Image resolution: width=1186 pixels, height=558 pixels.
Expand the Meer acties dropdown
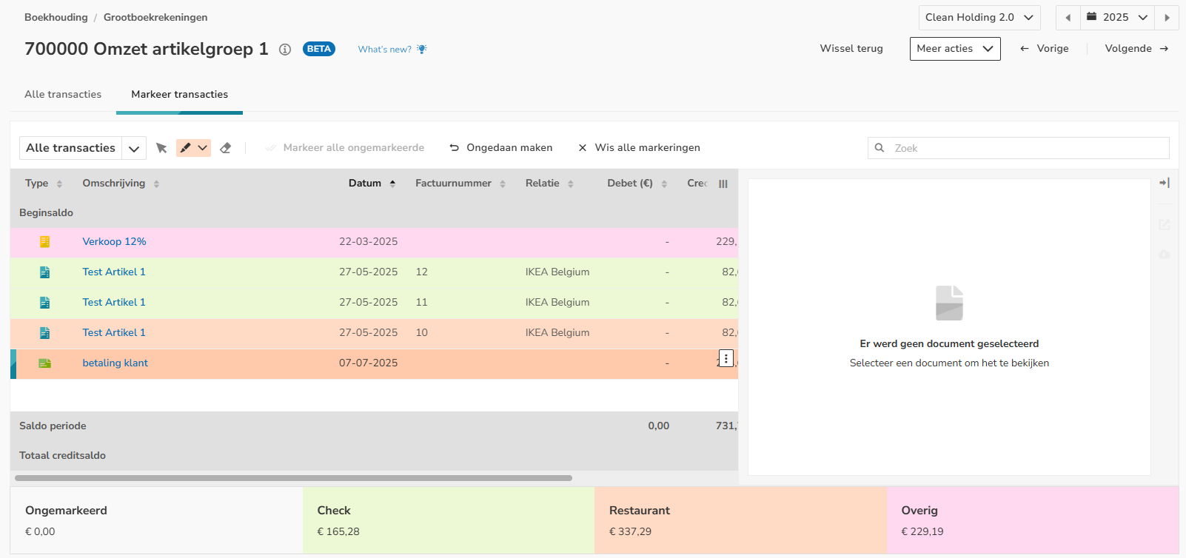(x=955, y=49)
